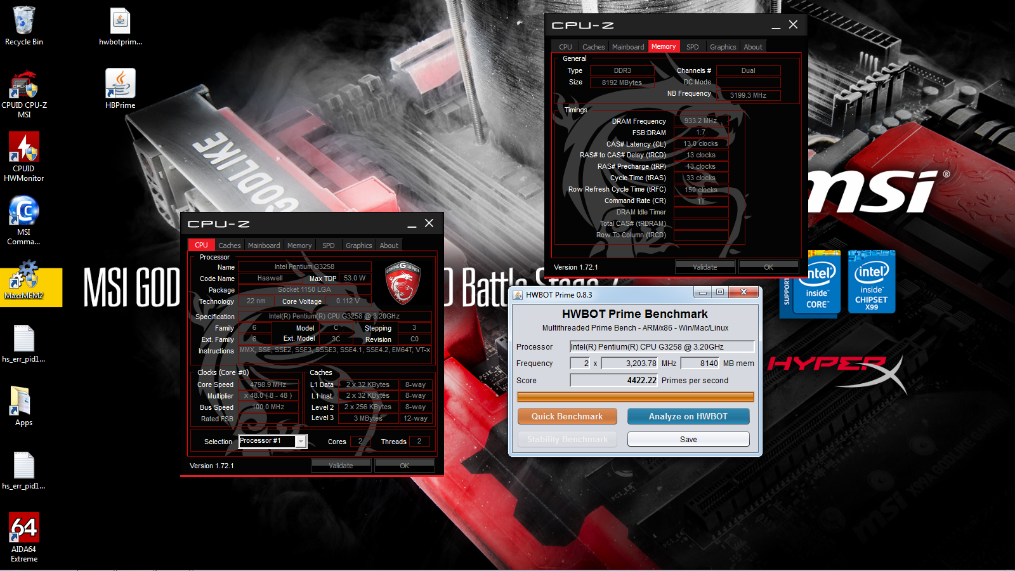Start the Quick Benchmark in HWBOT Prime
Viewport: 1015px width, 571px height.
[x=567, y=416]
